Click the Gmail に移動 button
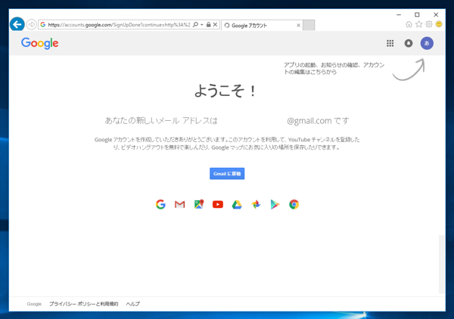The image size is (454, 319). (x=227, y=174)
